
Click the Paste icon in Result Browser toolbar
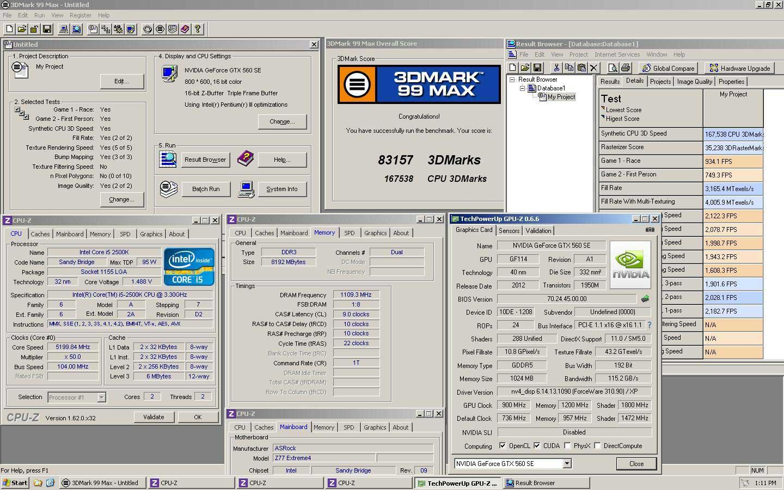point(581,68)
